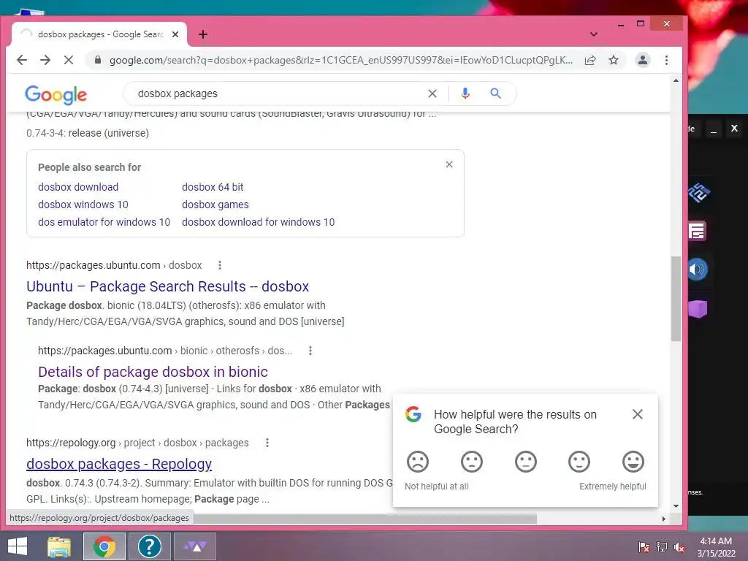
Task: Select the fourth slightly happy face rating
Action: click(579, 462)
